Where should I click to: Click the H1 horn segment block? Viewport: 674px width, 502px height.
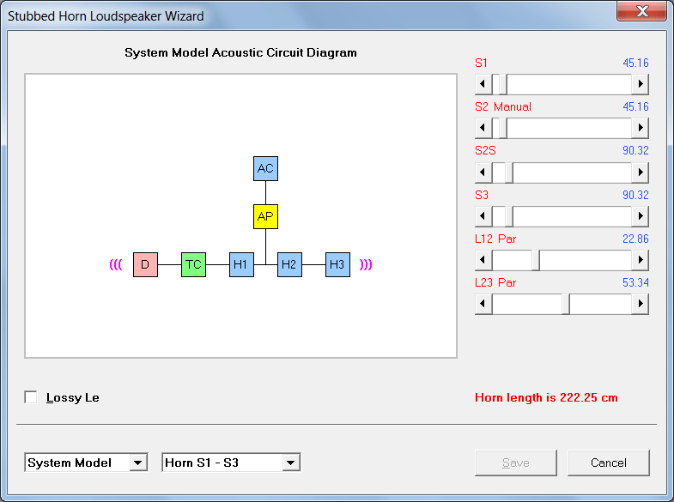pyautogui.click(x=241, y=265)
